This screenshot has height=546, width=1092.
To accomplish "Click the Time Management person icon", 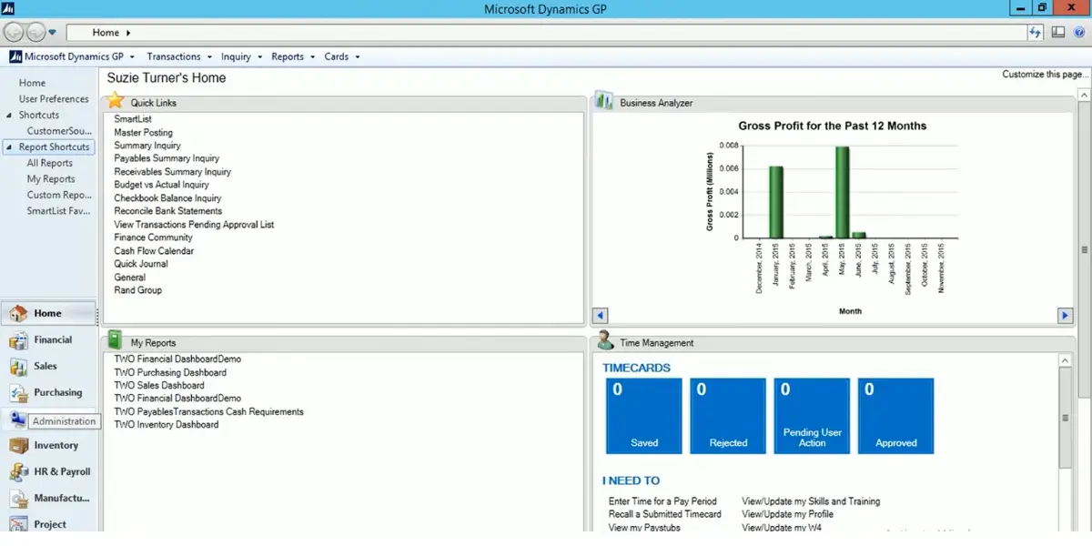I will point(604,341).
